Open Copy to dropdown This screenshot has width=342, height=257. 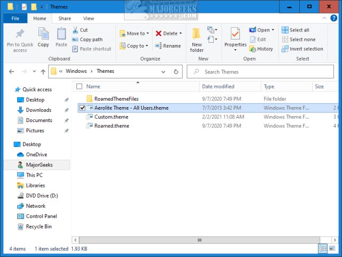pos(134,46)
